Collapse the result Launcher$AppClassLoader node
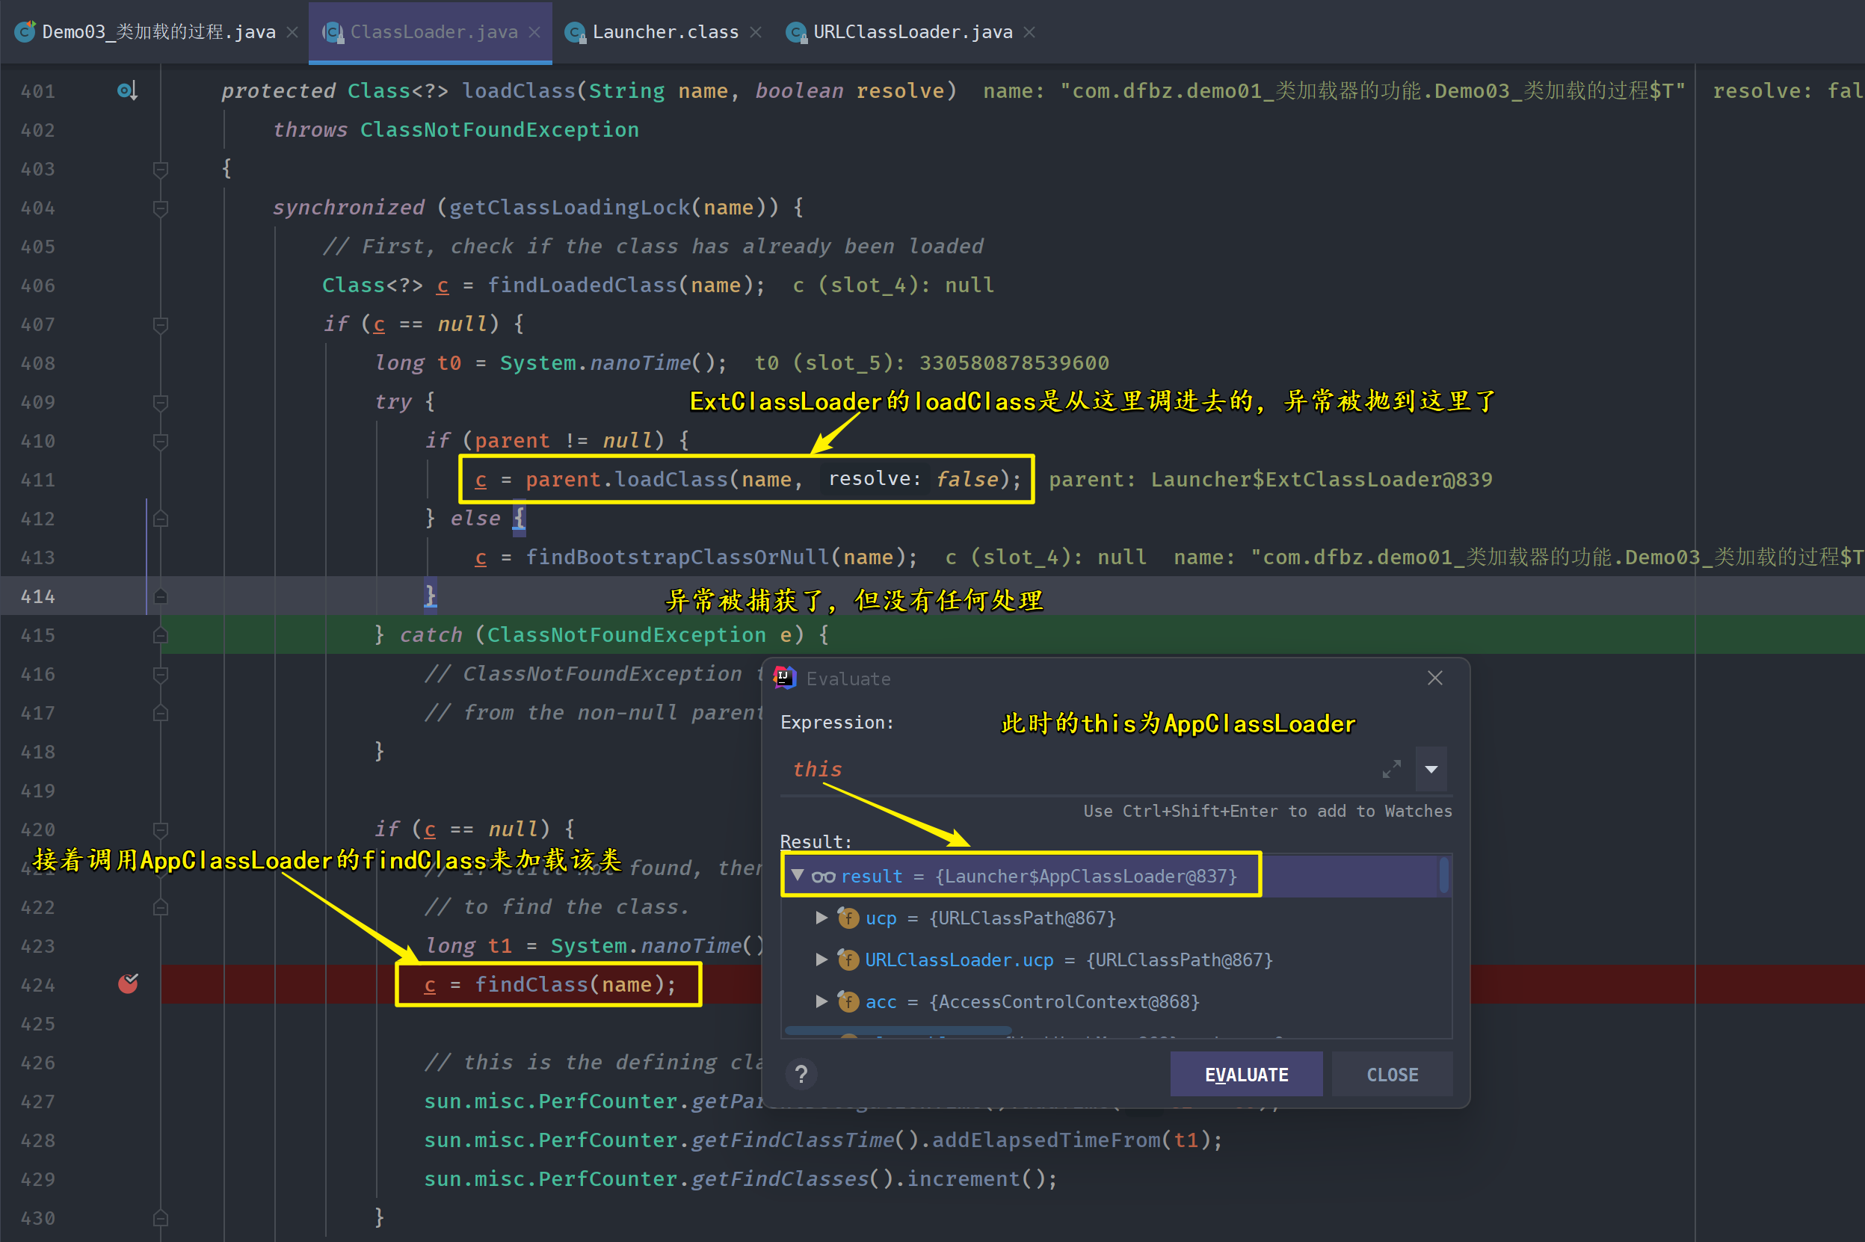This screenshot has width=1865, height=1242. pos(797,875)
